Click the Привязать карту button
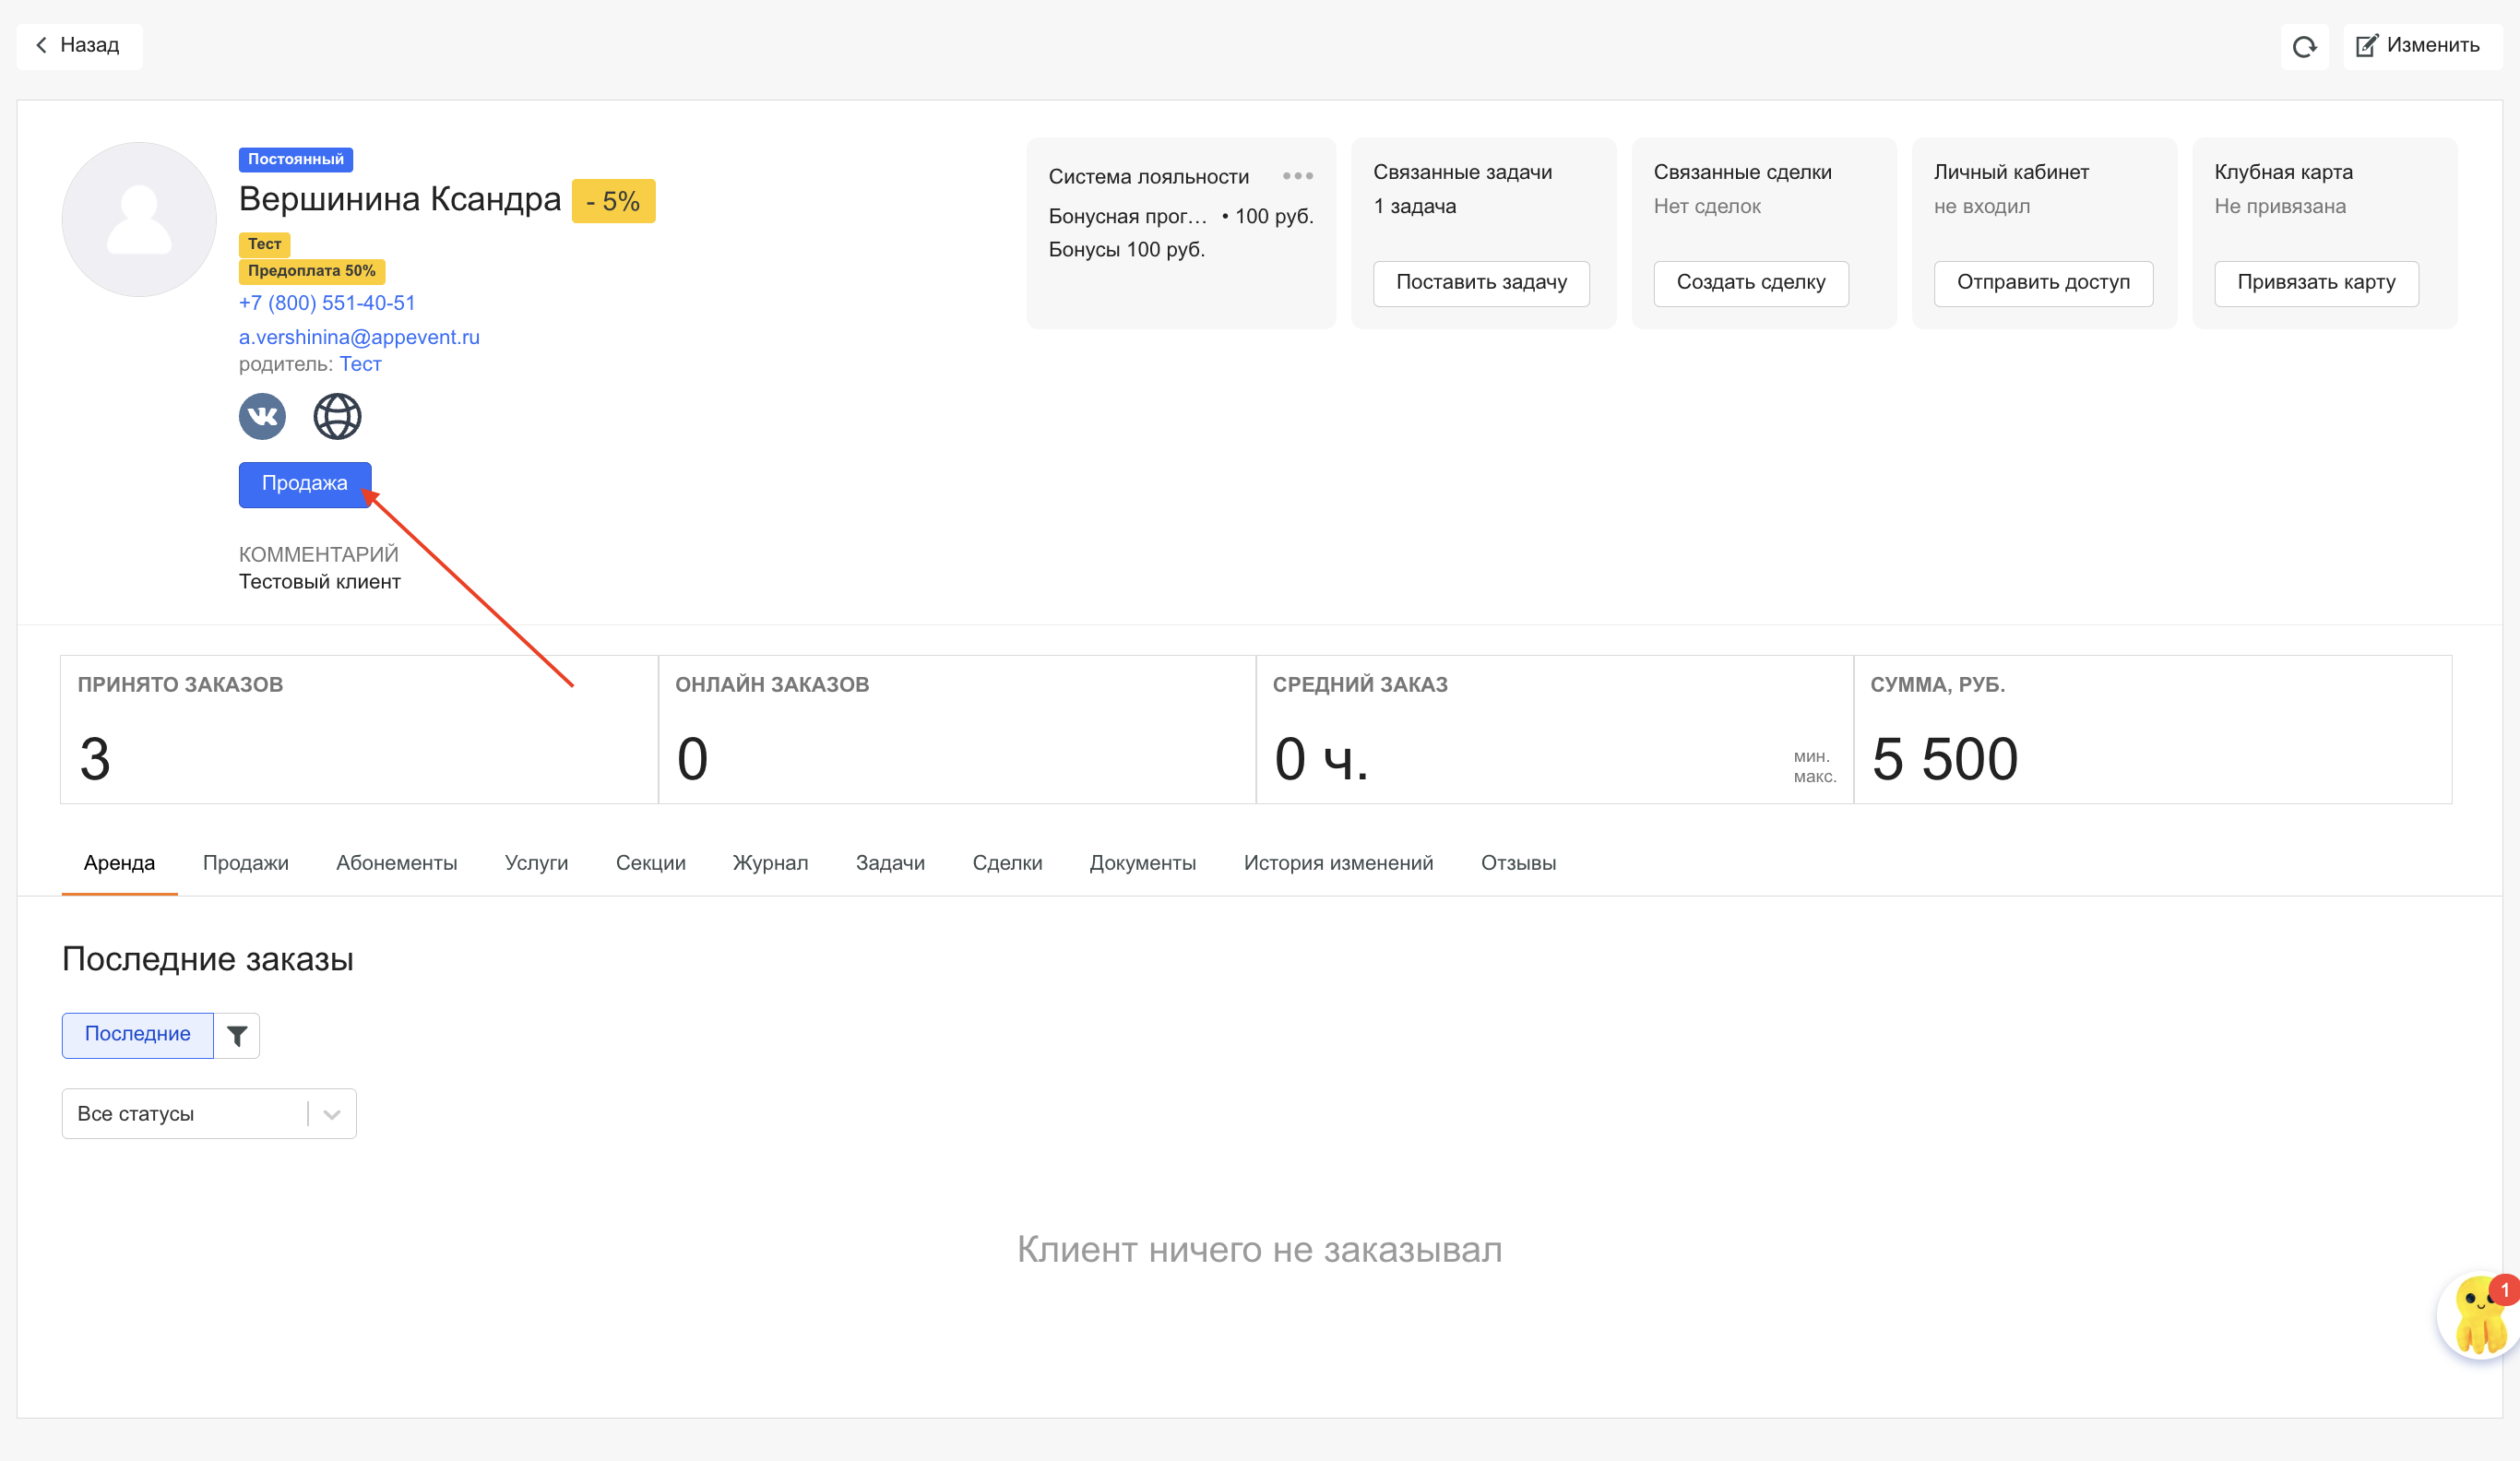This screenshot has width=2520, height=1461. point(2315,283)
